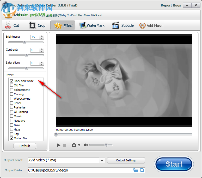Increase the Saturation value with up arrow
This screenshot has height=178, width=202.
(41, 62)
